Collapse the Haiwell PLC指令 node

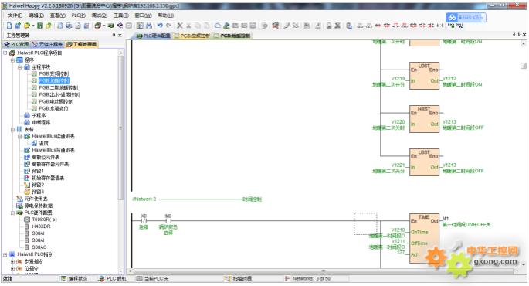tap(5, 254)
